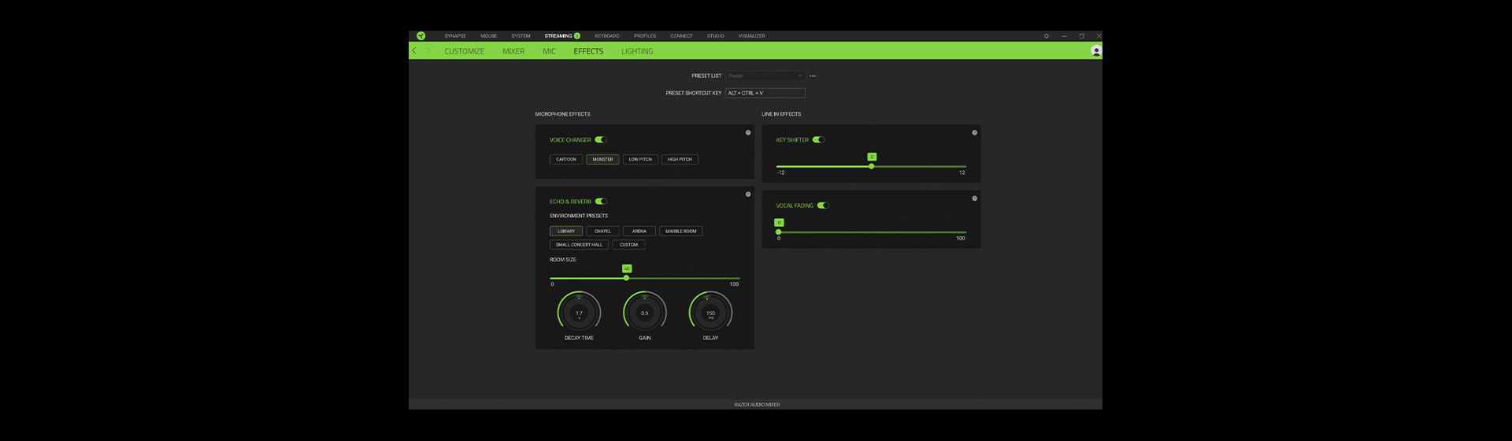Click the Room Size slider handle
1512x441 pixels.
pyautogui.click(x=626, y=278)
